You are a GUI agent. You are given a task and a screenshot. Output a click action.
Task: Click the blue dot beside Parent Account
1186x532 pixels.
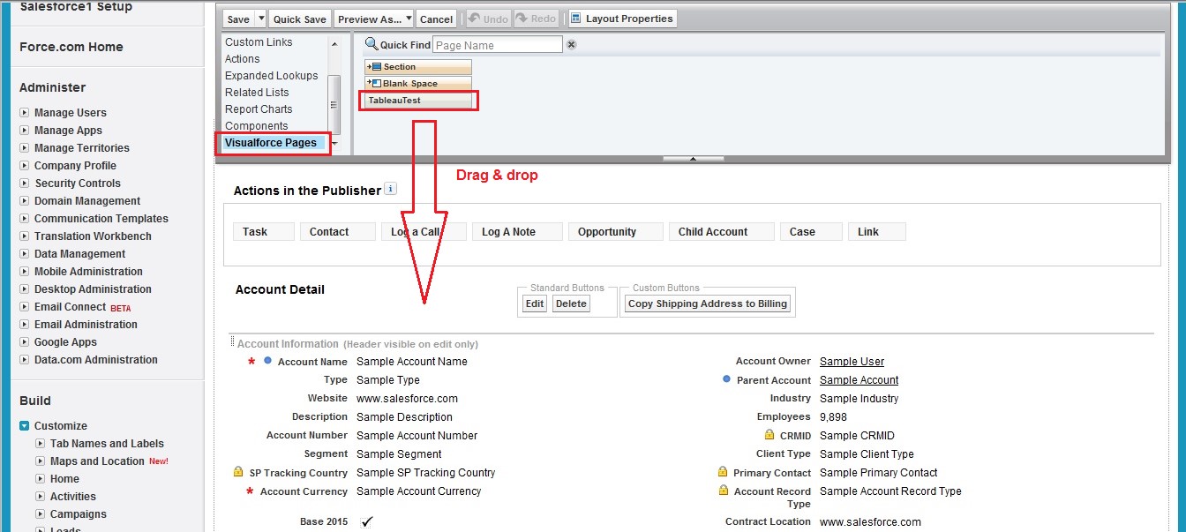tap(726, 378)
